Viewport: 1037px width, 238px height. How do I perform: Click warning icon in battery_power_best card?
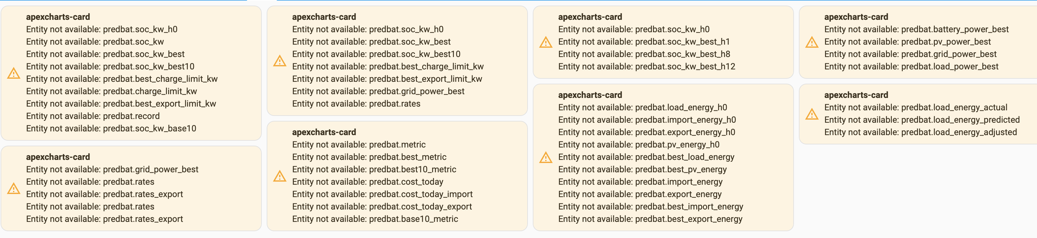click(812, 42)
